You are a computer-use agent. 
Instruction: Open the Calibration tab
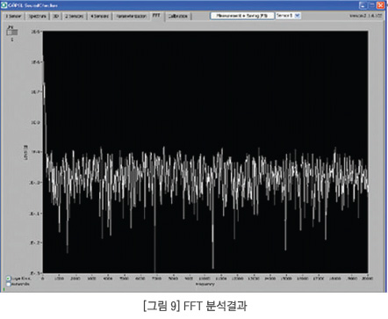point(177,17)
